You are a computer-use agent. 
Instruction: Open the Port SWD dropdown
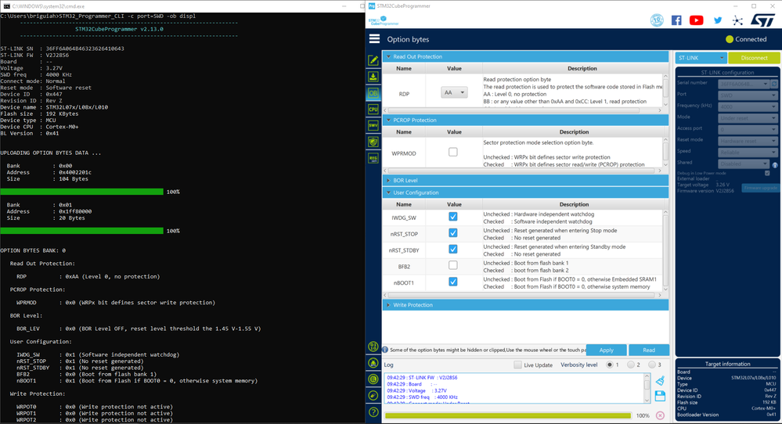tap(748, 95)
